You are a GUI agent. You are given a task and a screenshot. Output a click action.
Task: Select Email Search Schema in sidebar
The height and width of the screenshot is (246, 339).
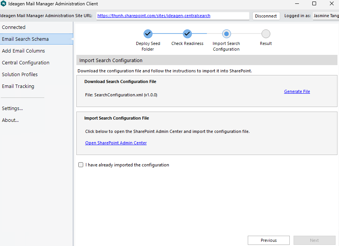[36, 39]
